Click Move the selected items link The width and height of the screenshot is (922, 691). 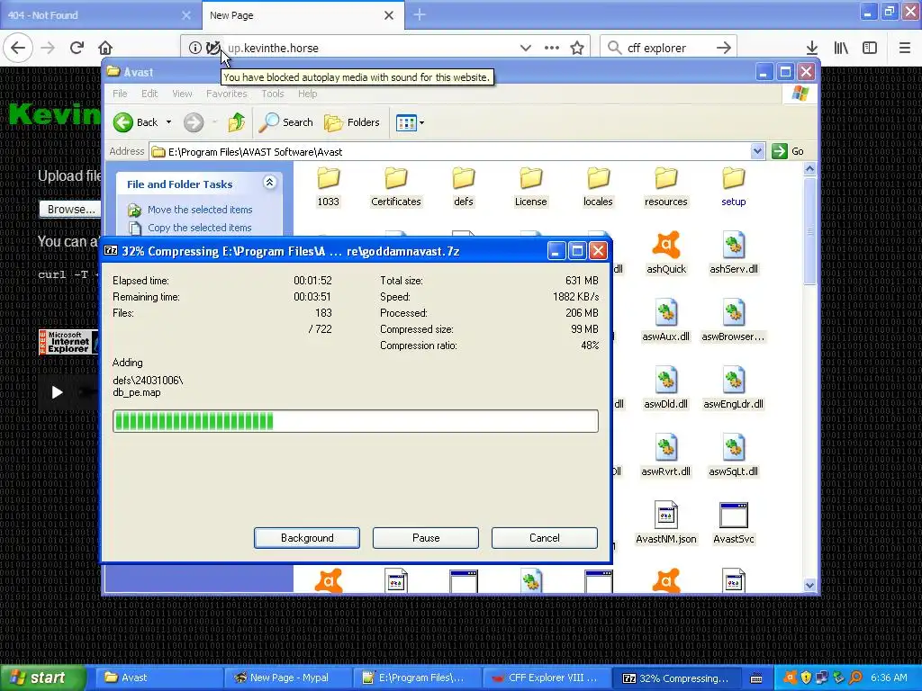(x=200, y=210)
